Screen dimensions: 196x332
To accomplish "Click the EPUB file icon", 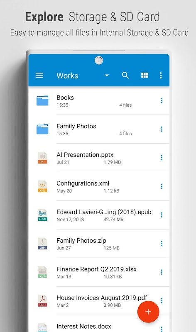I will click(x=42, y=215).
